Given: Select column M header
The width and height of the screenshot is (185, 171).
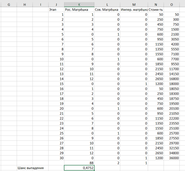Looking at the screenshot, I should point(134,5).
